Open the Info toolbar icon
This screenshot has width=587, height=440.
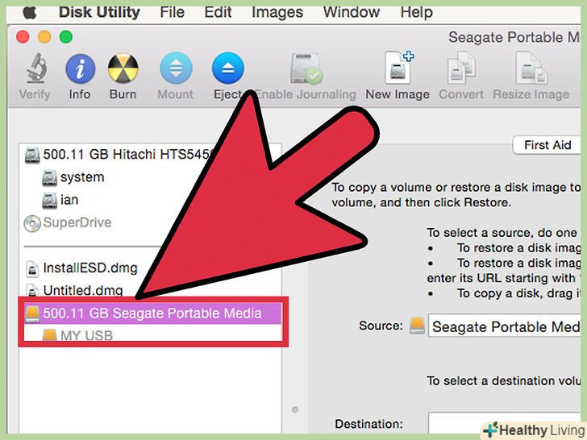80,68
